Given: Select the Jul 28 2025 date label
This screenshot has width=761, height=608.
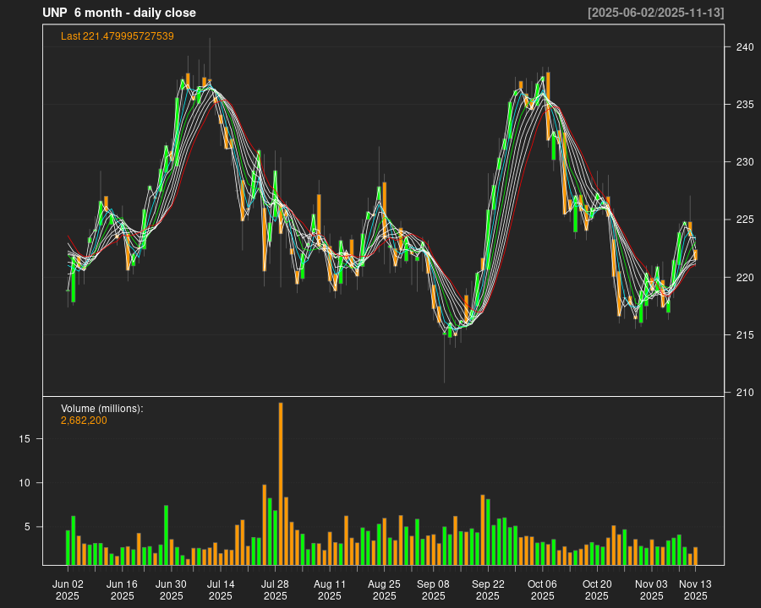Looking at the screenshot, I should 275,589.
